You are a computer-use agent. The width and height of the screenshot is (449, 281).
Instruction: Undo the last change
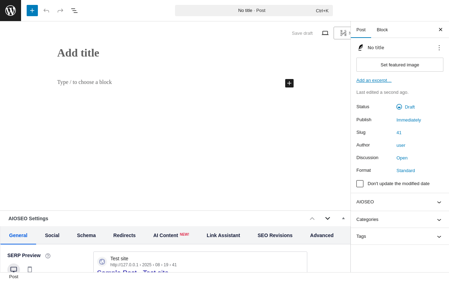(x=46, y=11)
